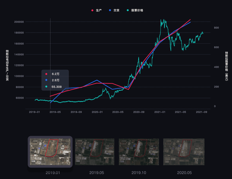Toggle the 生产 series legend label
232x179 pixels.
(99, 10)
